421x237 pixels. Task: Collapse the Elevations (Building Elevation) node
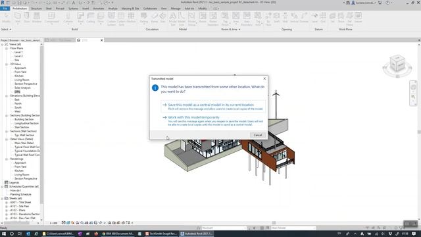[7, 95]
